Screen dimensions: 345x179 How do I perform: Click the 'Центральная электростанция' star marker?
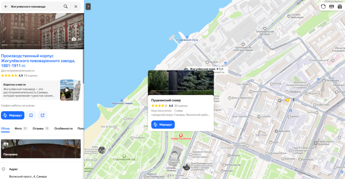tap(244, 44)
